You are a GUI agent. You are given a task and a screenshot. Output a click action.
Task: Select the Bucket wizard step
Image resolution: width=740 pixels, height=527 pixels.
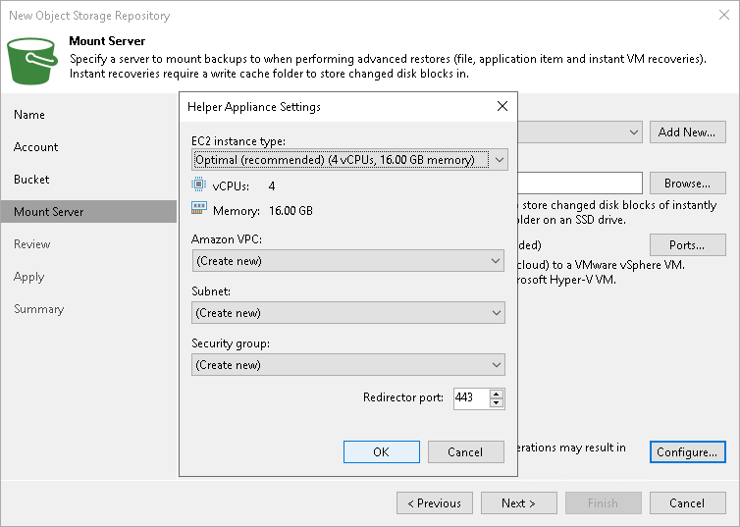pyautogui.click(x=31, y=180)
